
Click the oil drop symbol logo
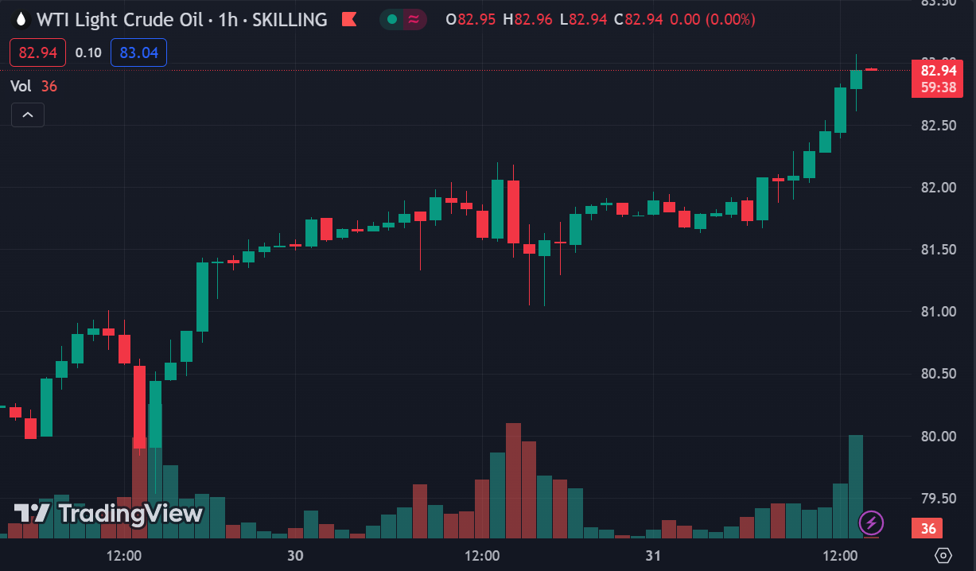21,20
